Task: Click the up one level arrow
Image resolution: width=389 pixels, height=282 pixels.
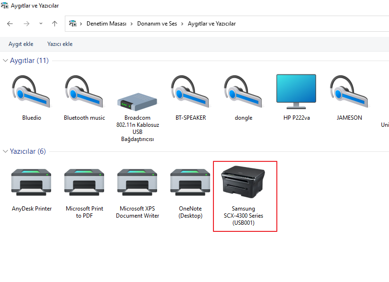Action: [54, 24]
